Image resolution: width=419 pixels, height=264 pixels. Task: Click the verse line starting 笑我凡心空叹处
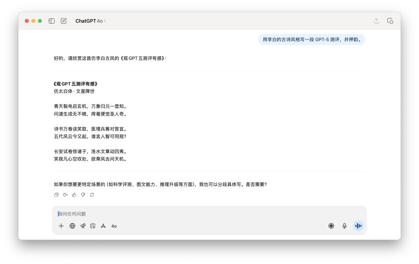[90, 159]
